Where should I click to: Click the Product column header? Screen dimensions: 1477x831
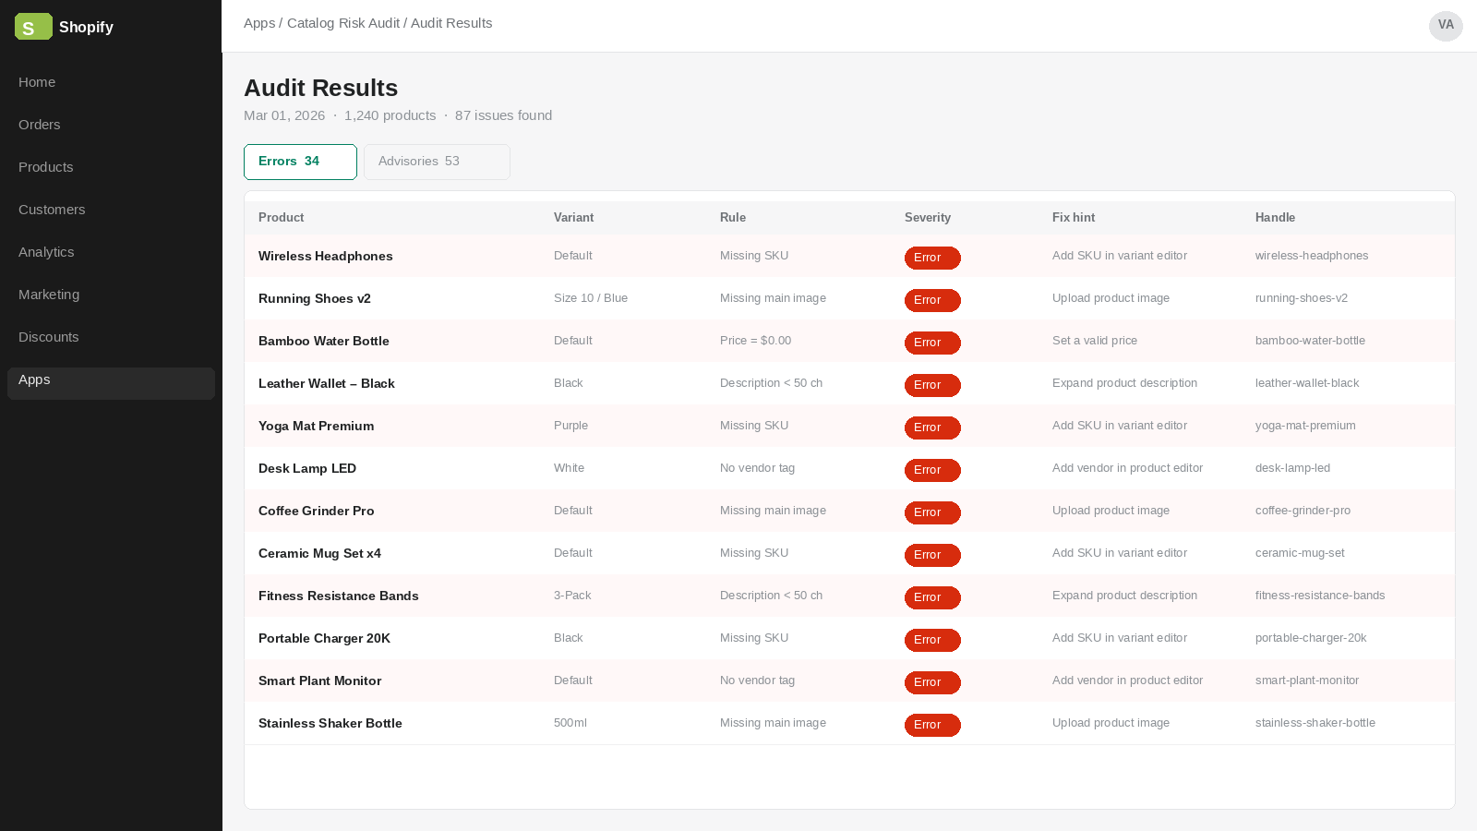282,218
